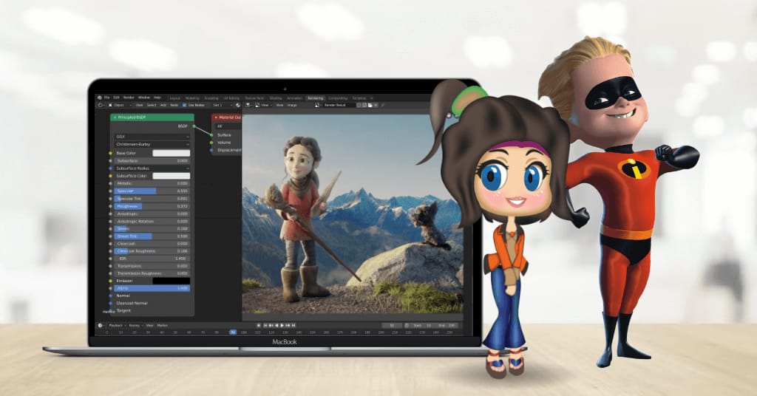This screenshot has width=757, height=396.
Task: Click the Blender logo icon in menu bar
Action: pos(100,98)
